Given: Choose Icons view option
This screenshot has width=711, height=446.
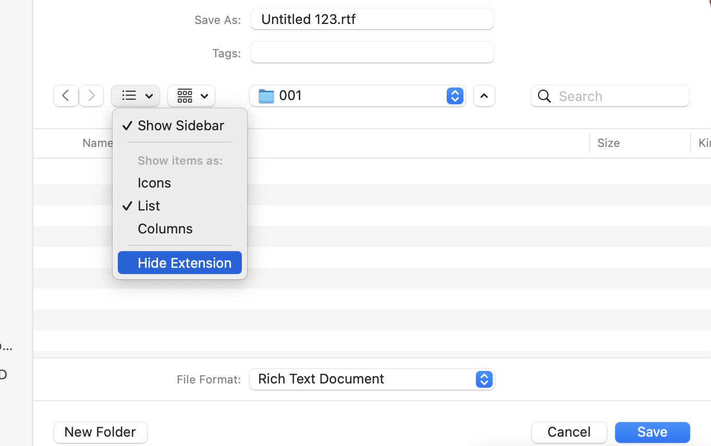Looking at the screenshot, I should tap(154, 183).
